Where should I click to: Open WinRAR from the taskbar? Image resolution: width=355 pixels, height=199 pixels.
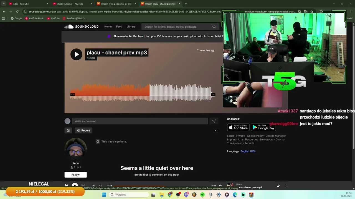(251, 195)
